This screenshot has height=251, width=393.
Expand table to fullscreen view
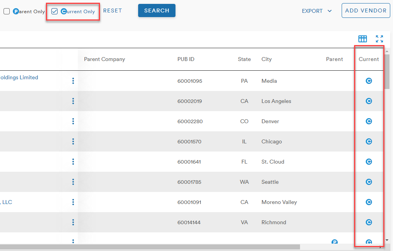coord(379,39)
